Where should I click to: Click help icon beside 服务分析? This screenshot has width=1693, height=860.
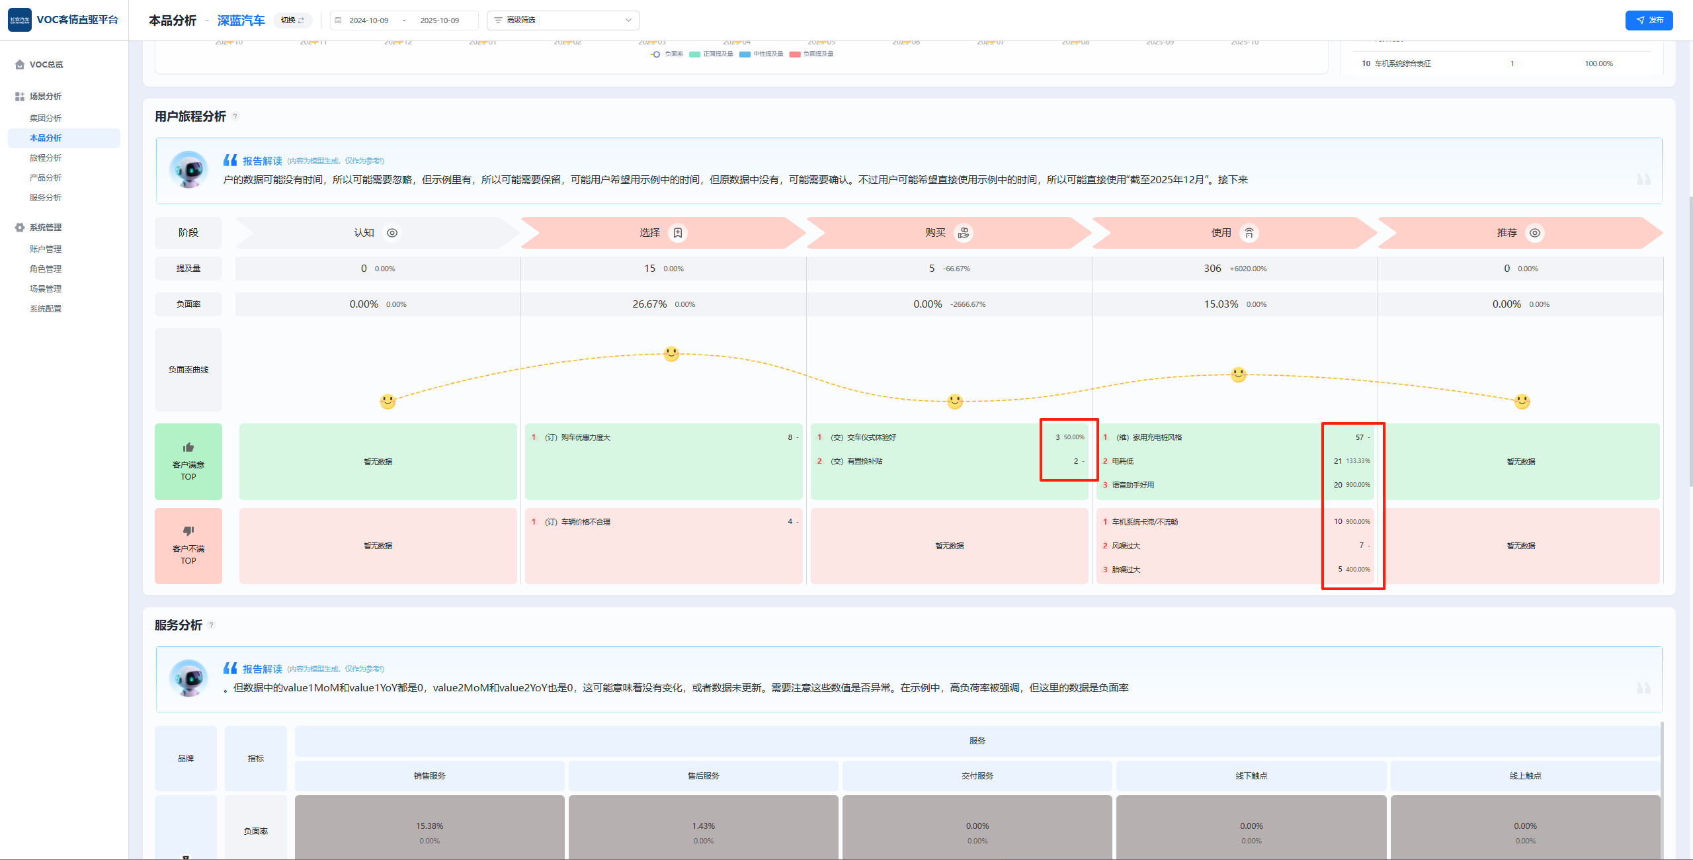[212, 625]
